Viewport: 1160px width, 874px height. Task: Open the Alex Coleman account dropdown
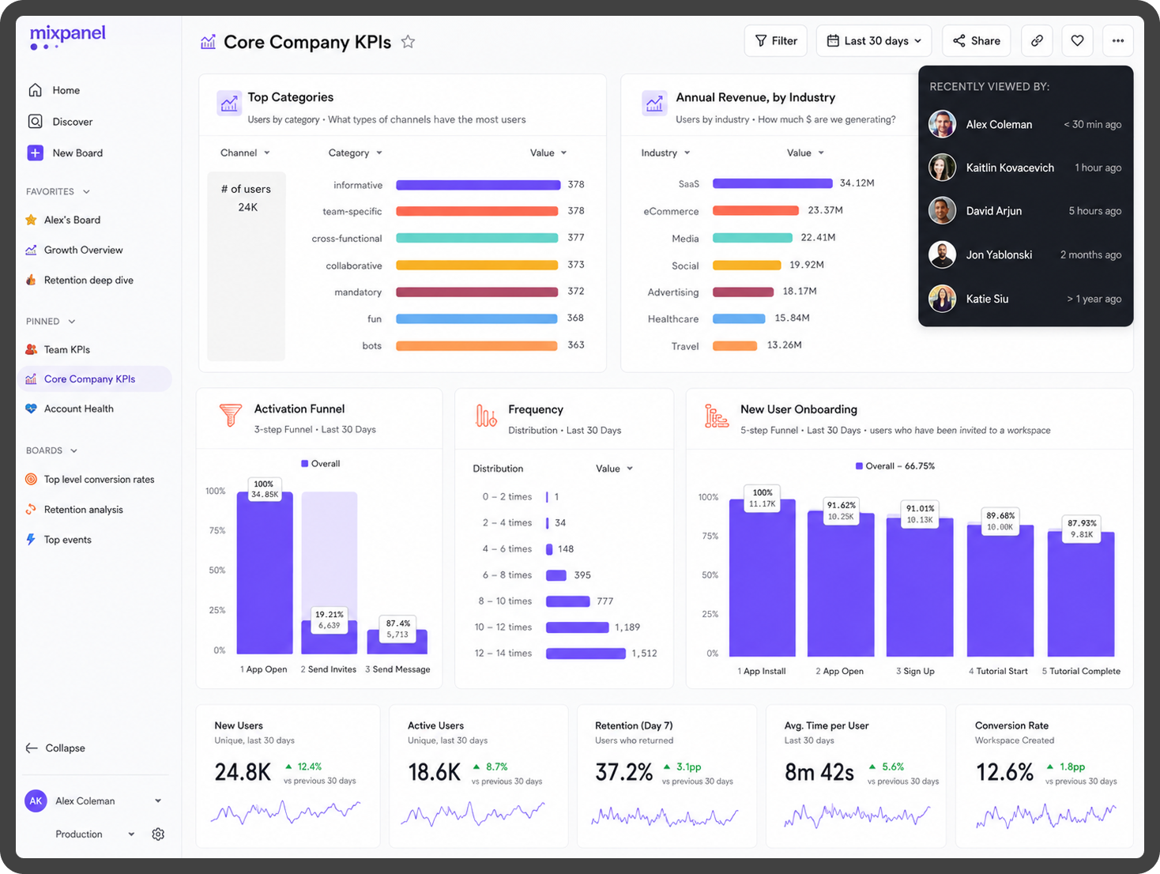pyautogui.click(x=158, y=801)
